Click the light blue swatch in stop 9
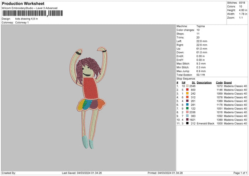 [188, 115]
